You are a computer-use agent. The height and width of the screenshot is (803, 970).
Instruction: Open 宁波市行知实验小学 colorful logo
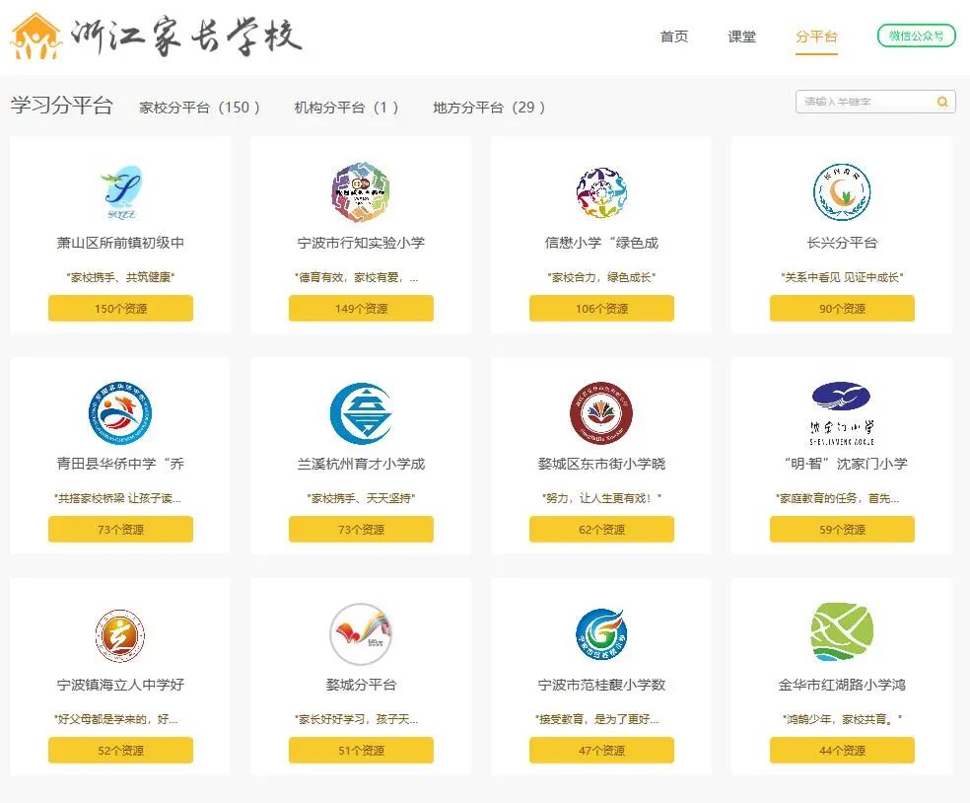click(x=361, y=192)
